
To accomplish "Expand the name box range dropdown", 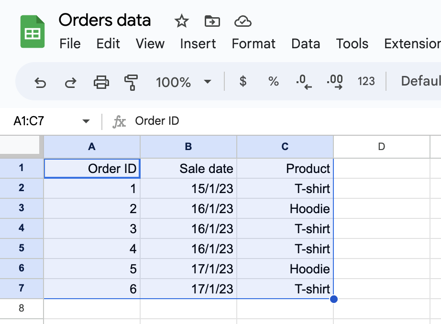I will click(x=86, y=121).
